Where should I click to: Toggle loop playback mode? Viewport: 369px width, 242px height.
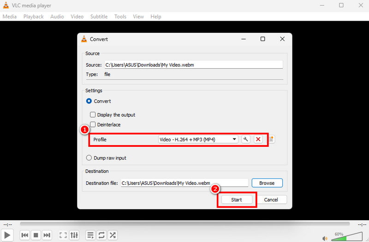point(101,236)
